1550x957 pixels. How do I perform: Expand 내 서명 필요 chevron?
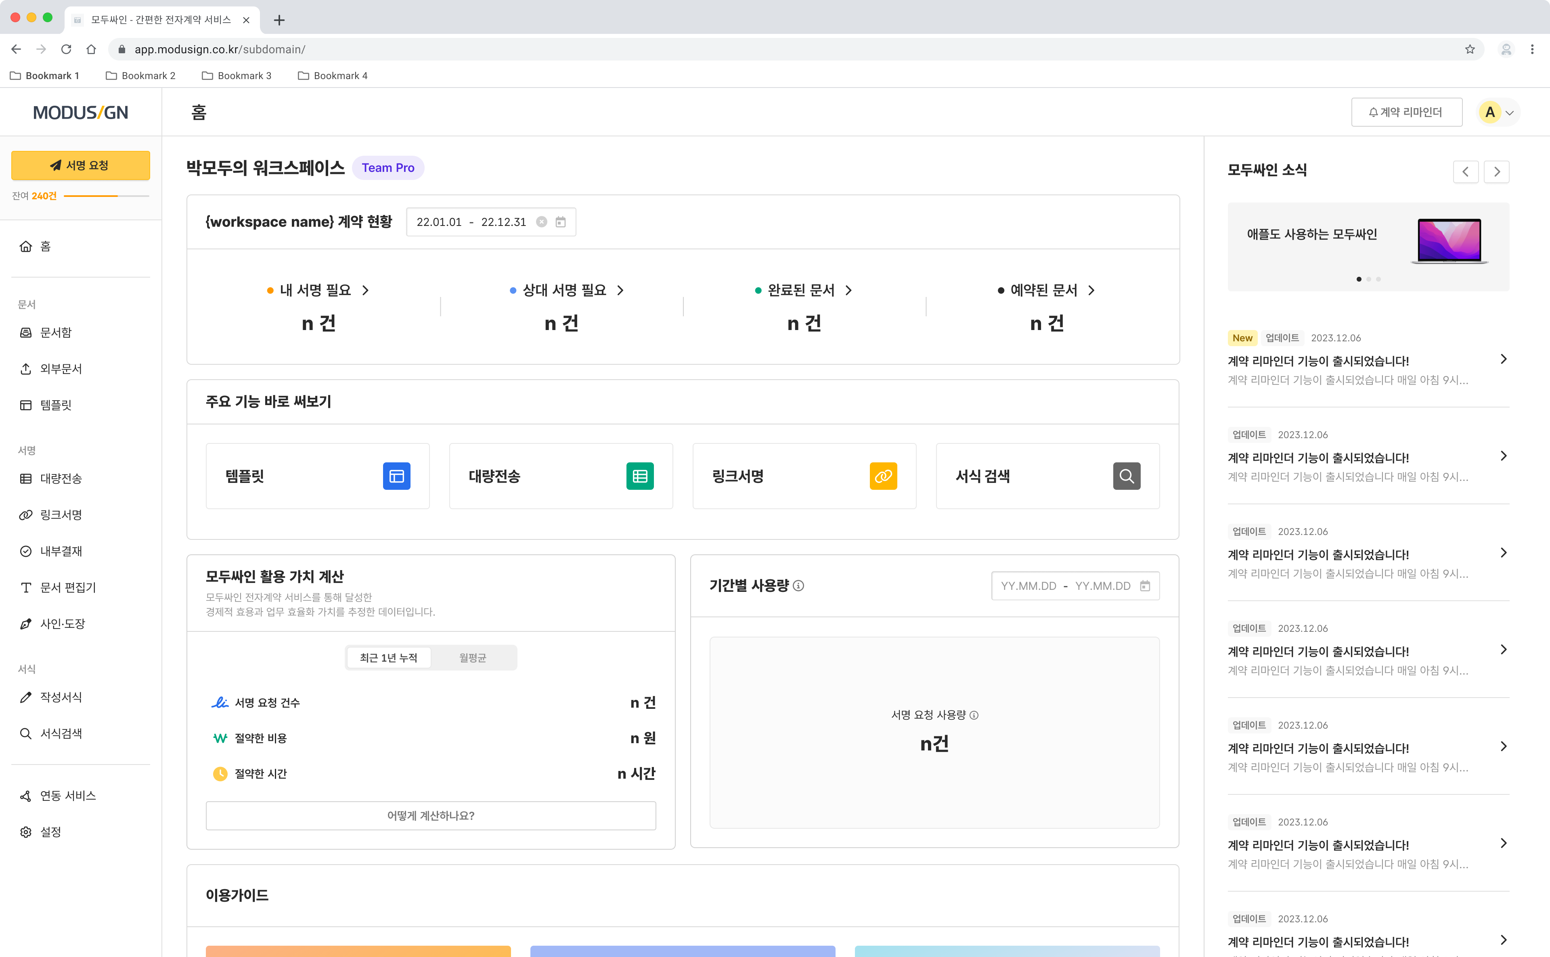[365, 290]
